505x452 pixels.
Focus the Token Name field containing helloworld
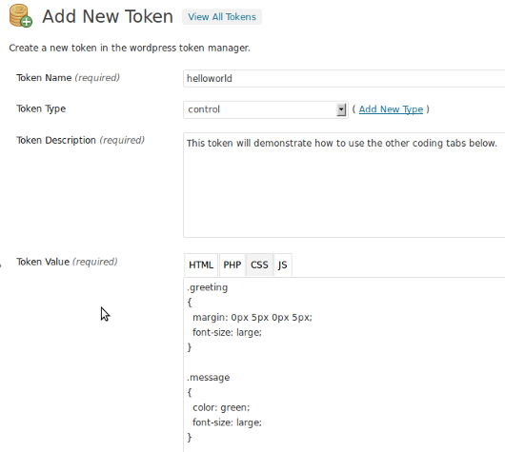tap(344, 78)
